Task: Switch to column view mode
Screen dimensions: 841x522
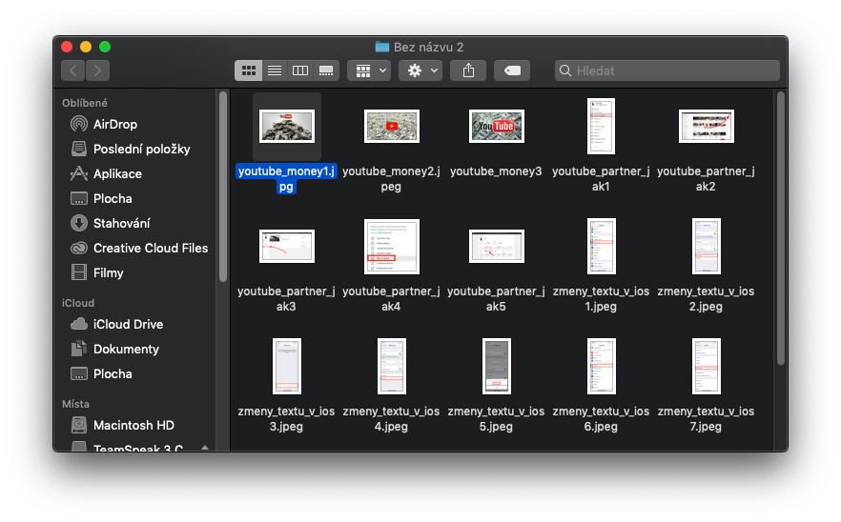Action: click(x=300, y=70)
